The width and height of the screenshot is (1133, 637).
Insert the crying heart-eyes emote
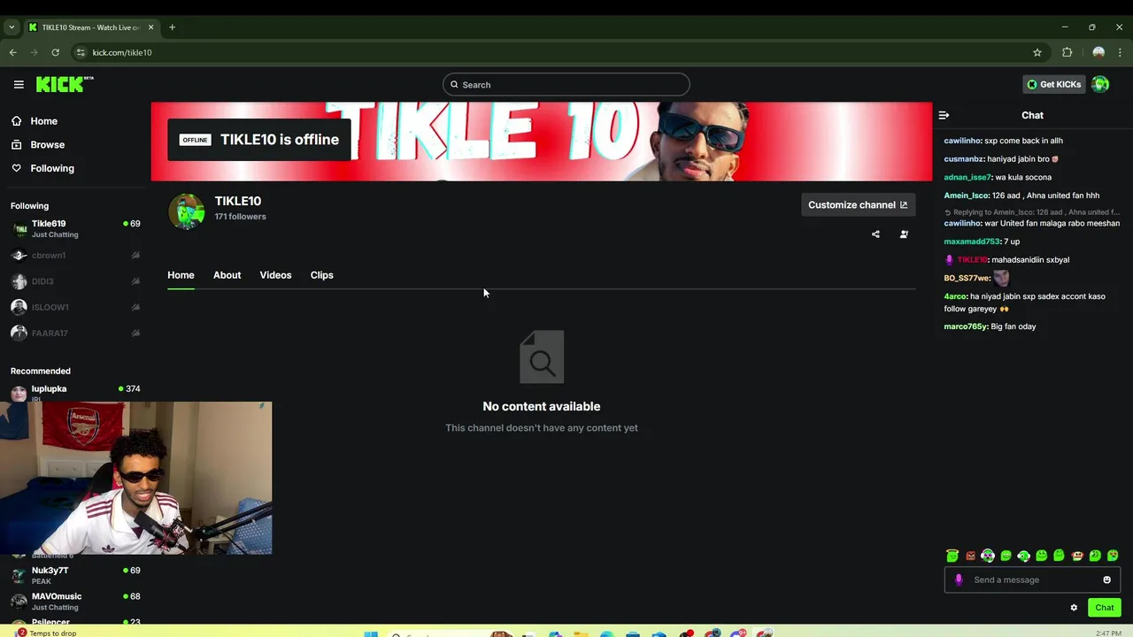pos(1113,556)
